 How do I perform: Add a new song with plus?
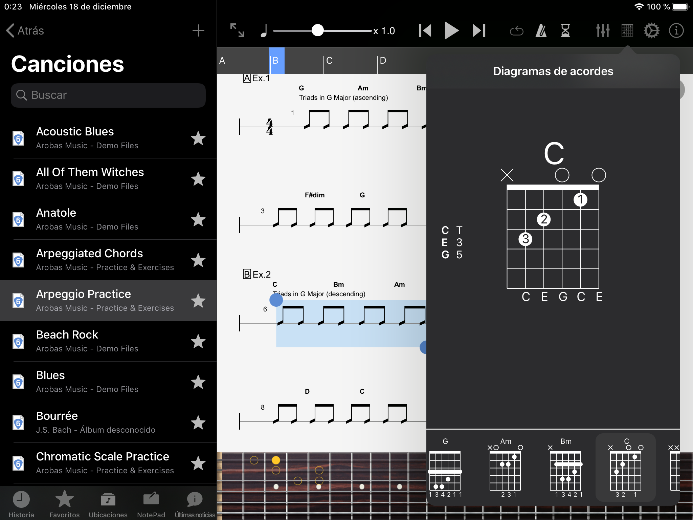click(198, 30)
